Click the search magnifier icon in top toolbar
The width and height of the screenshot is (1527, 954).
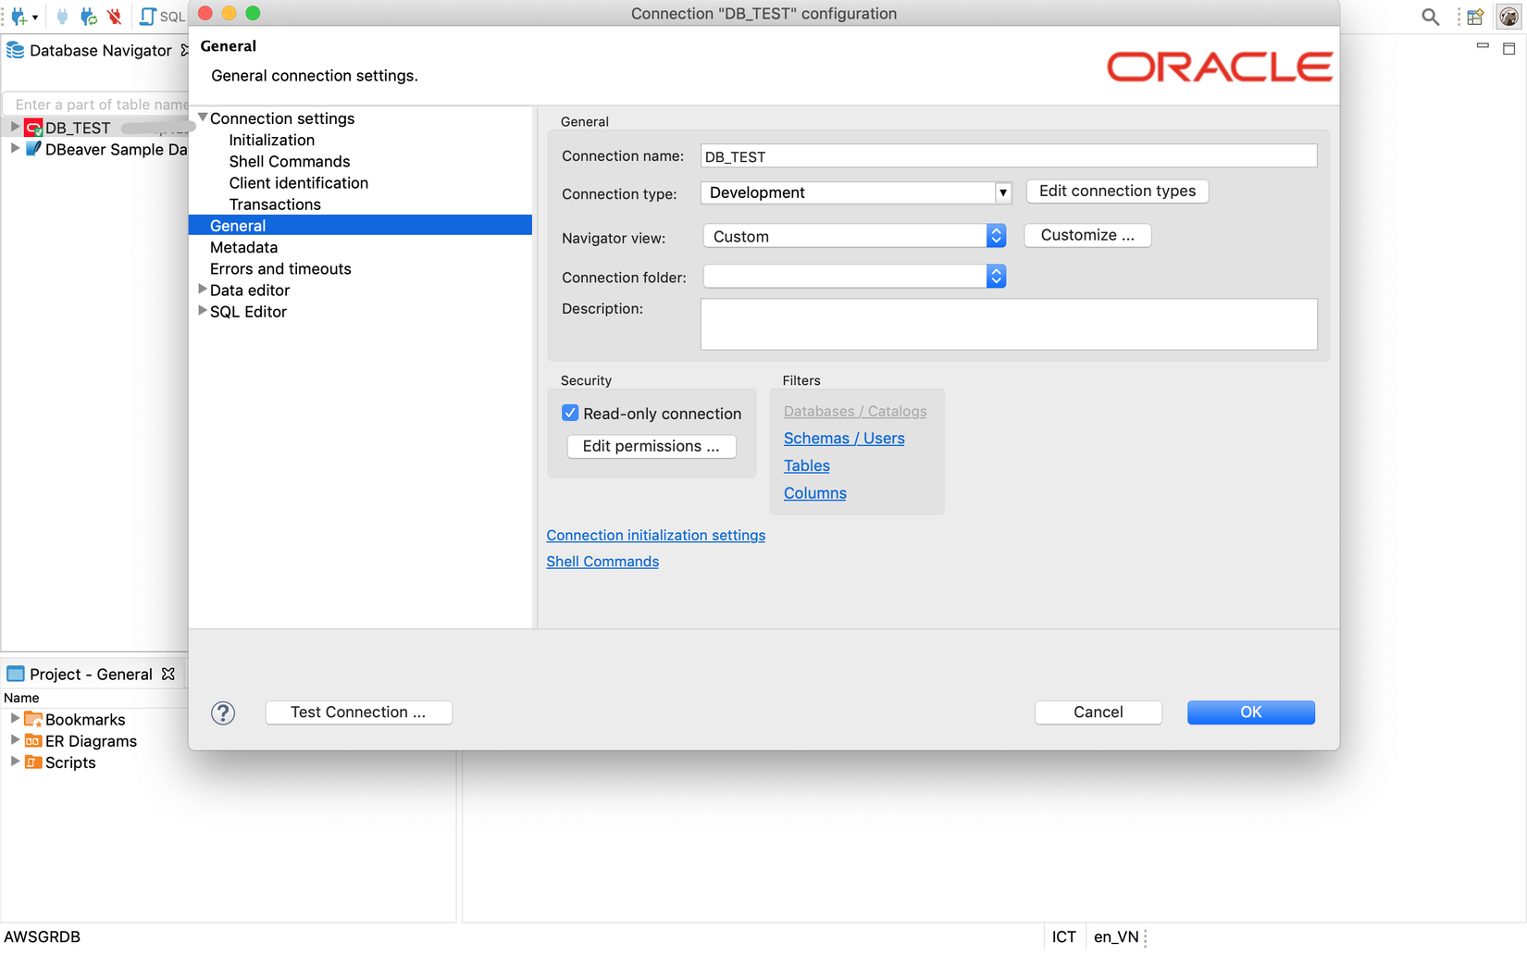(1431, 17)
